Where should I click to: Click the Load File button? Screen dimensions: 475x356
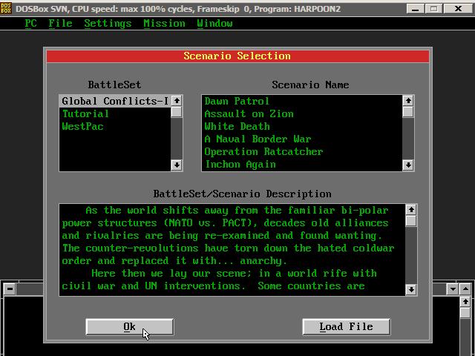coord(347,326)
